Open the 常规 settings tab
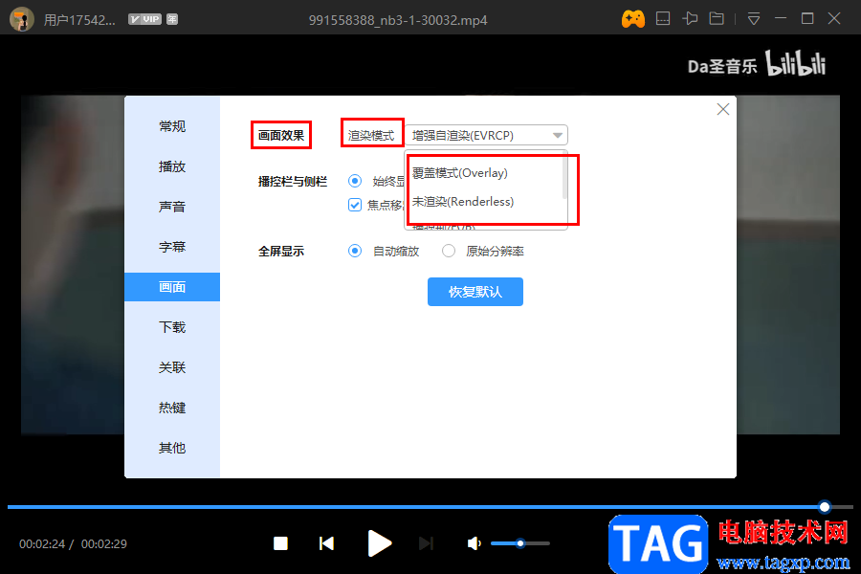The image size is (861, 574). pyautogui.click(x=172, y=126)
